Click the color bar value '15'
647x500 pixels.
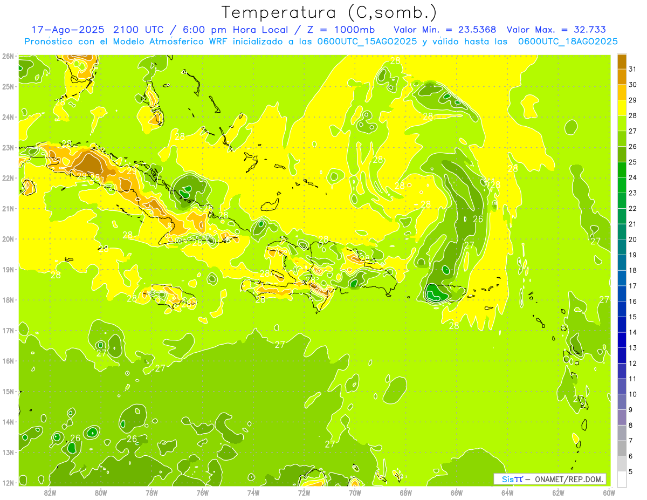click(632, 317)
